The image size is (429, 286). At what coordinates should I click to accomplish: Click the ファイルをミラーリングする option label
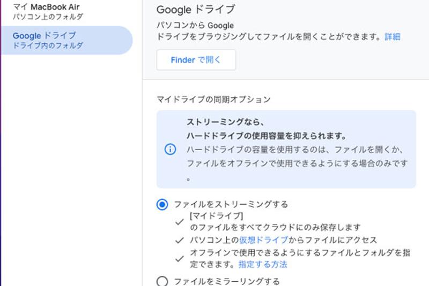coord(227,281)
